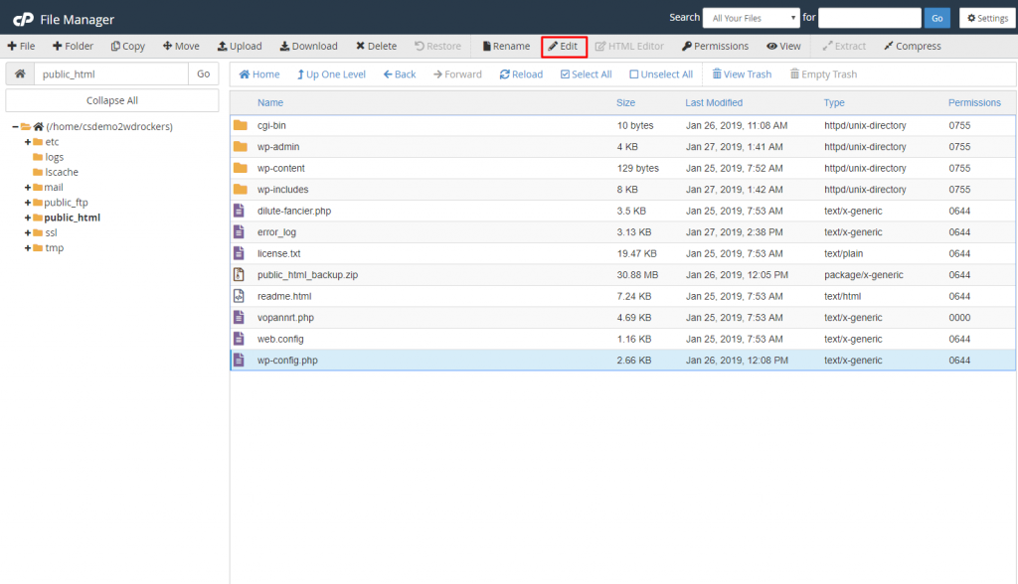
Task: Click Select All checkbox button
Action: click(x=586, y=74)
